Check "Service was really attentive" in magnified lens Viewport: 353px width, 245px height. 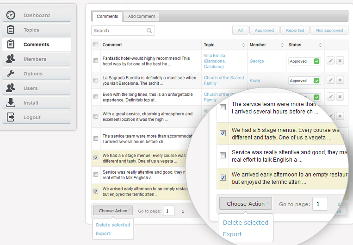[223, 155]
